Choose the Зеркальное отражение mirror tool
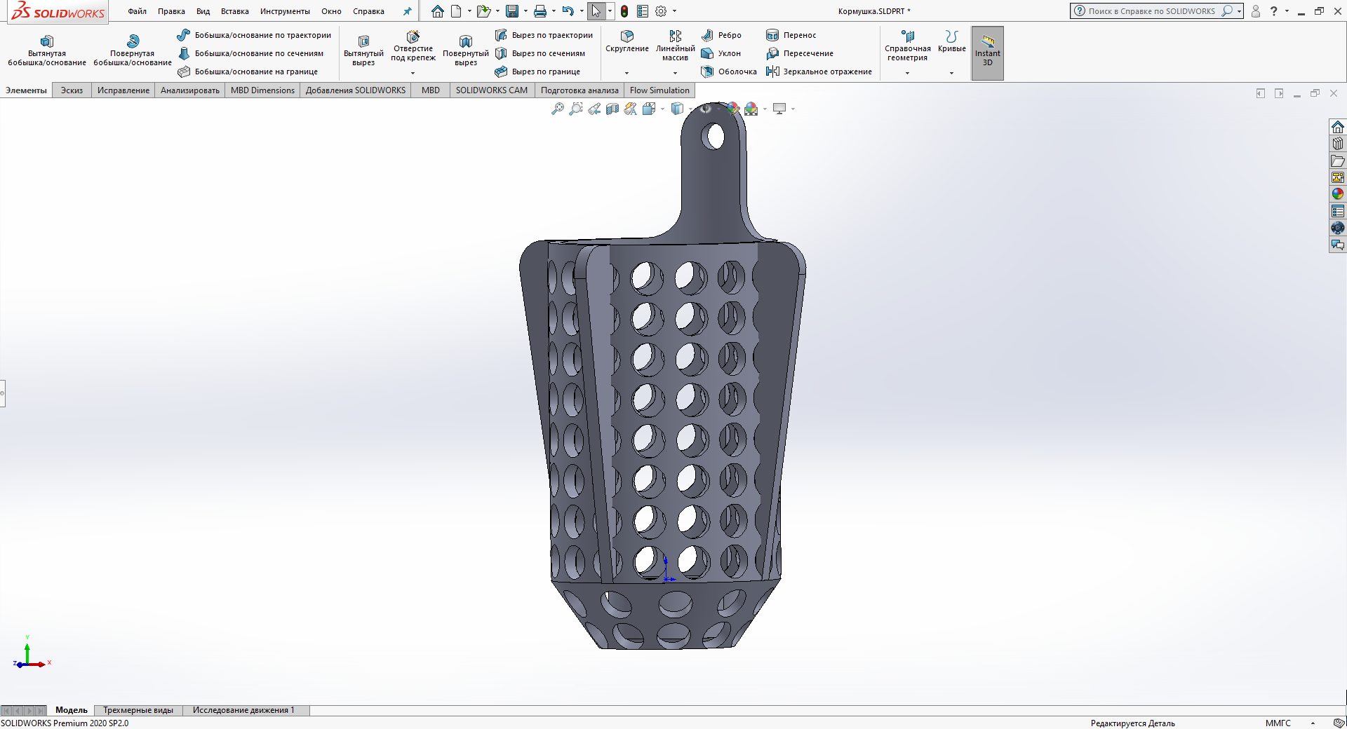Image resolution: width=1347 pixels, height=729 pixels. click(x=819, y=71)
